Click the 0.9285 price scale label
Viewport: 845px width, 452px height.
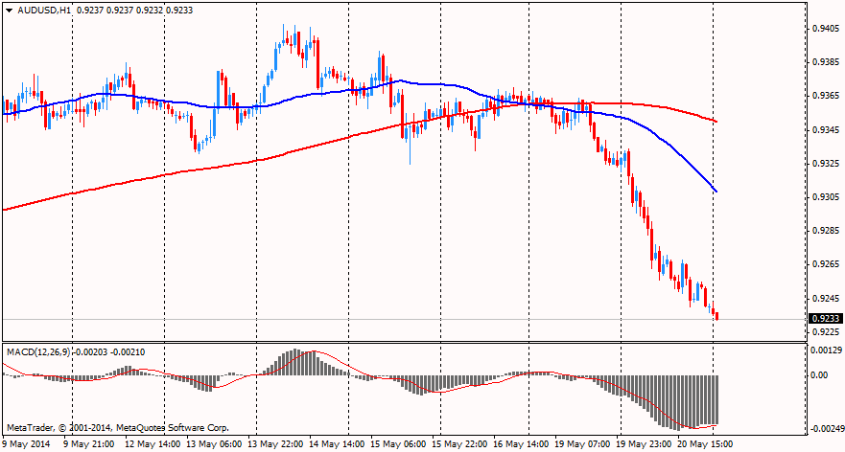pos(825,231)
